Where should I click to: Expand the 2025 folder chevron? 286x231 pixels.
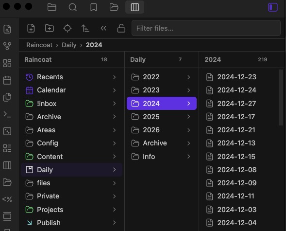coord(188,117)
